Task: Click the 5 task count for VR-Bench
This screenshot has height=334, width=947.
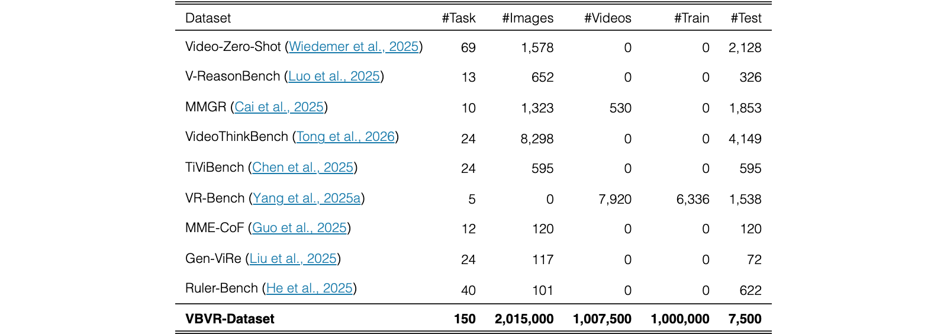Action: (472, 200)
